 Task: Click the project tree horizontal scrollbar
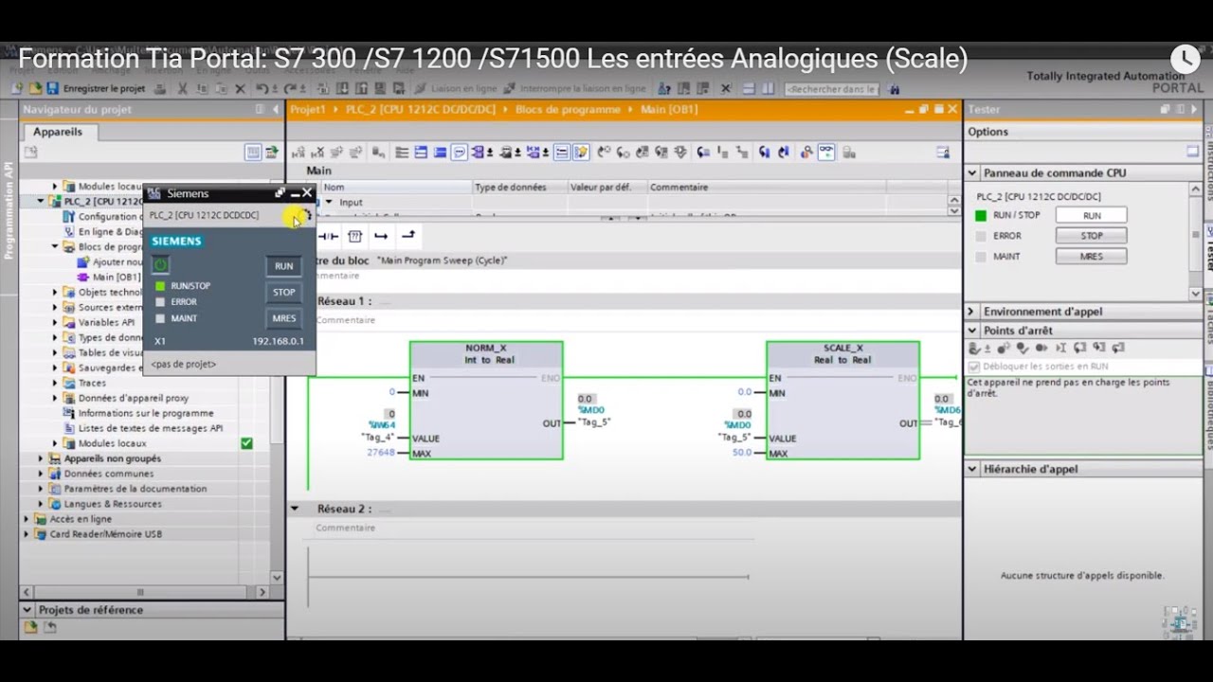(x=140, y=592)
